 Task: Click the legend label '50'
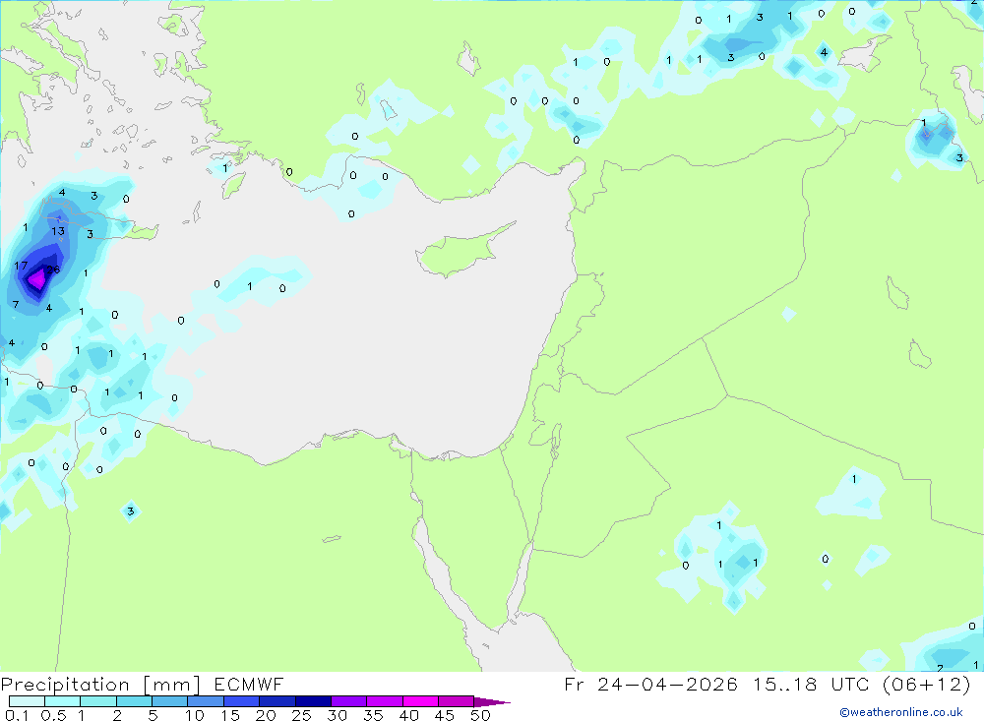[x=481, y=715]
